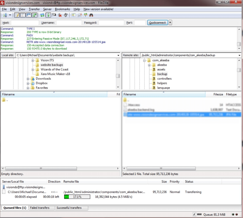Open the New version available! menu
243x218 pixels.
99,9
